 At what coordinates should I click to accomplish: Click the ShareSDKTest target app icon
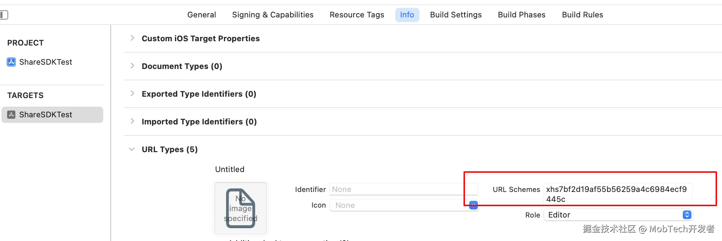click(11, 115)
